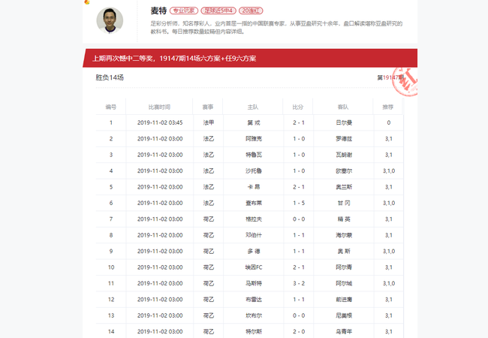Click home team 第戎 in row 1
Screen dimensions: 488x338
point(254,122)
